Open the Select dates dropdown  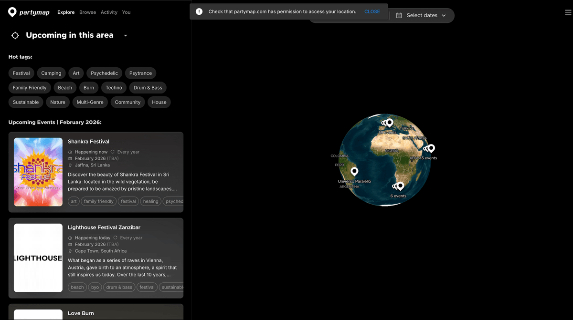(x=422, y=15)
